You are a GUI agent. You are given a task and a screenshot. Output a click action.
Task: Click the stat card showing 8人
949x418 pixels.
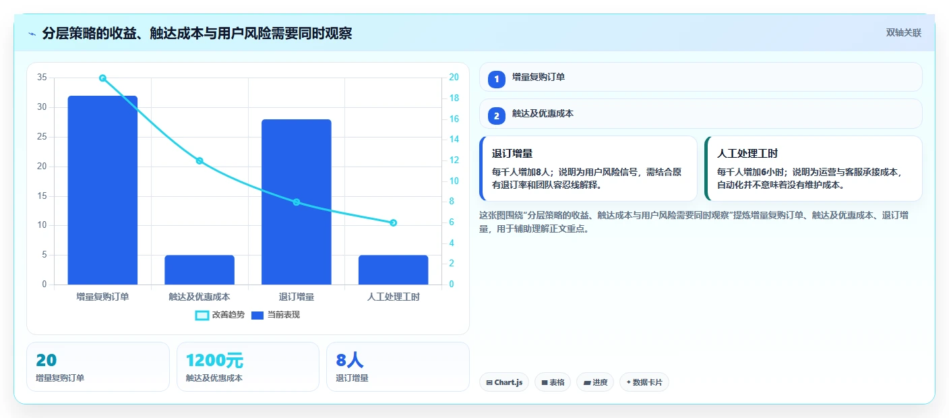[x=398, y=367]
